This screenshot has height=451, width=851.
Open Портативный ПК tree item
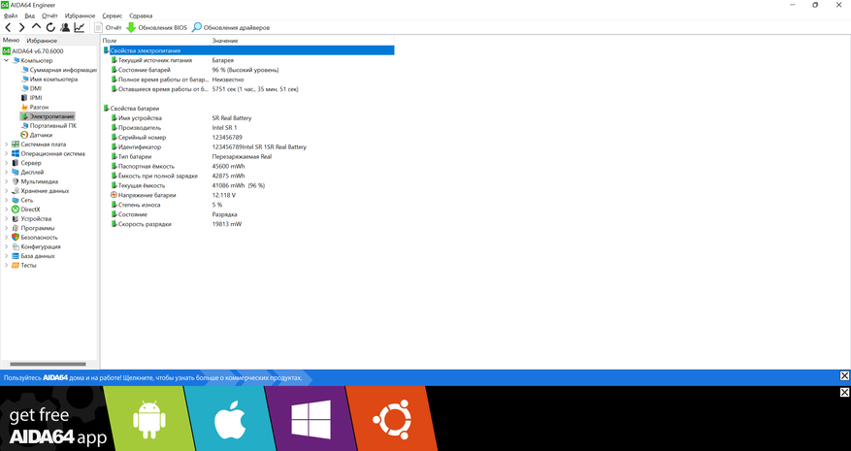coord(49,126)
